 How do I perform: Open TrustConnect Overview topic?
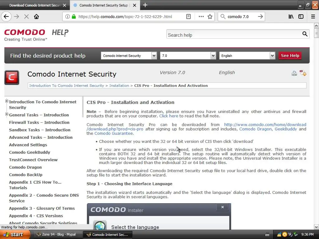[33, 160]
